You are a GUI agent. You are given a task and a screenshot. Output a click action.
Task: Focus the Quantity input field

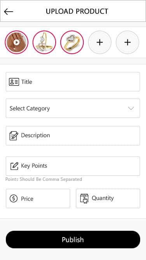coord(108,198)
